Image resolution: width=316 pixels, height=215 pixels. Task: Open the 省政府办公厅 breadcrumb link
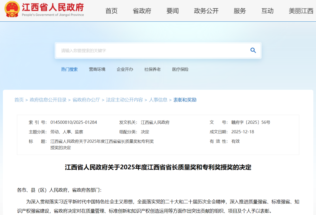point(86,100)
